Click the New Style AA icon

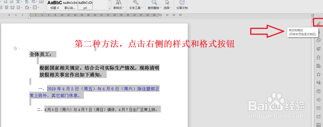coord(119,3)
